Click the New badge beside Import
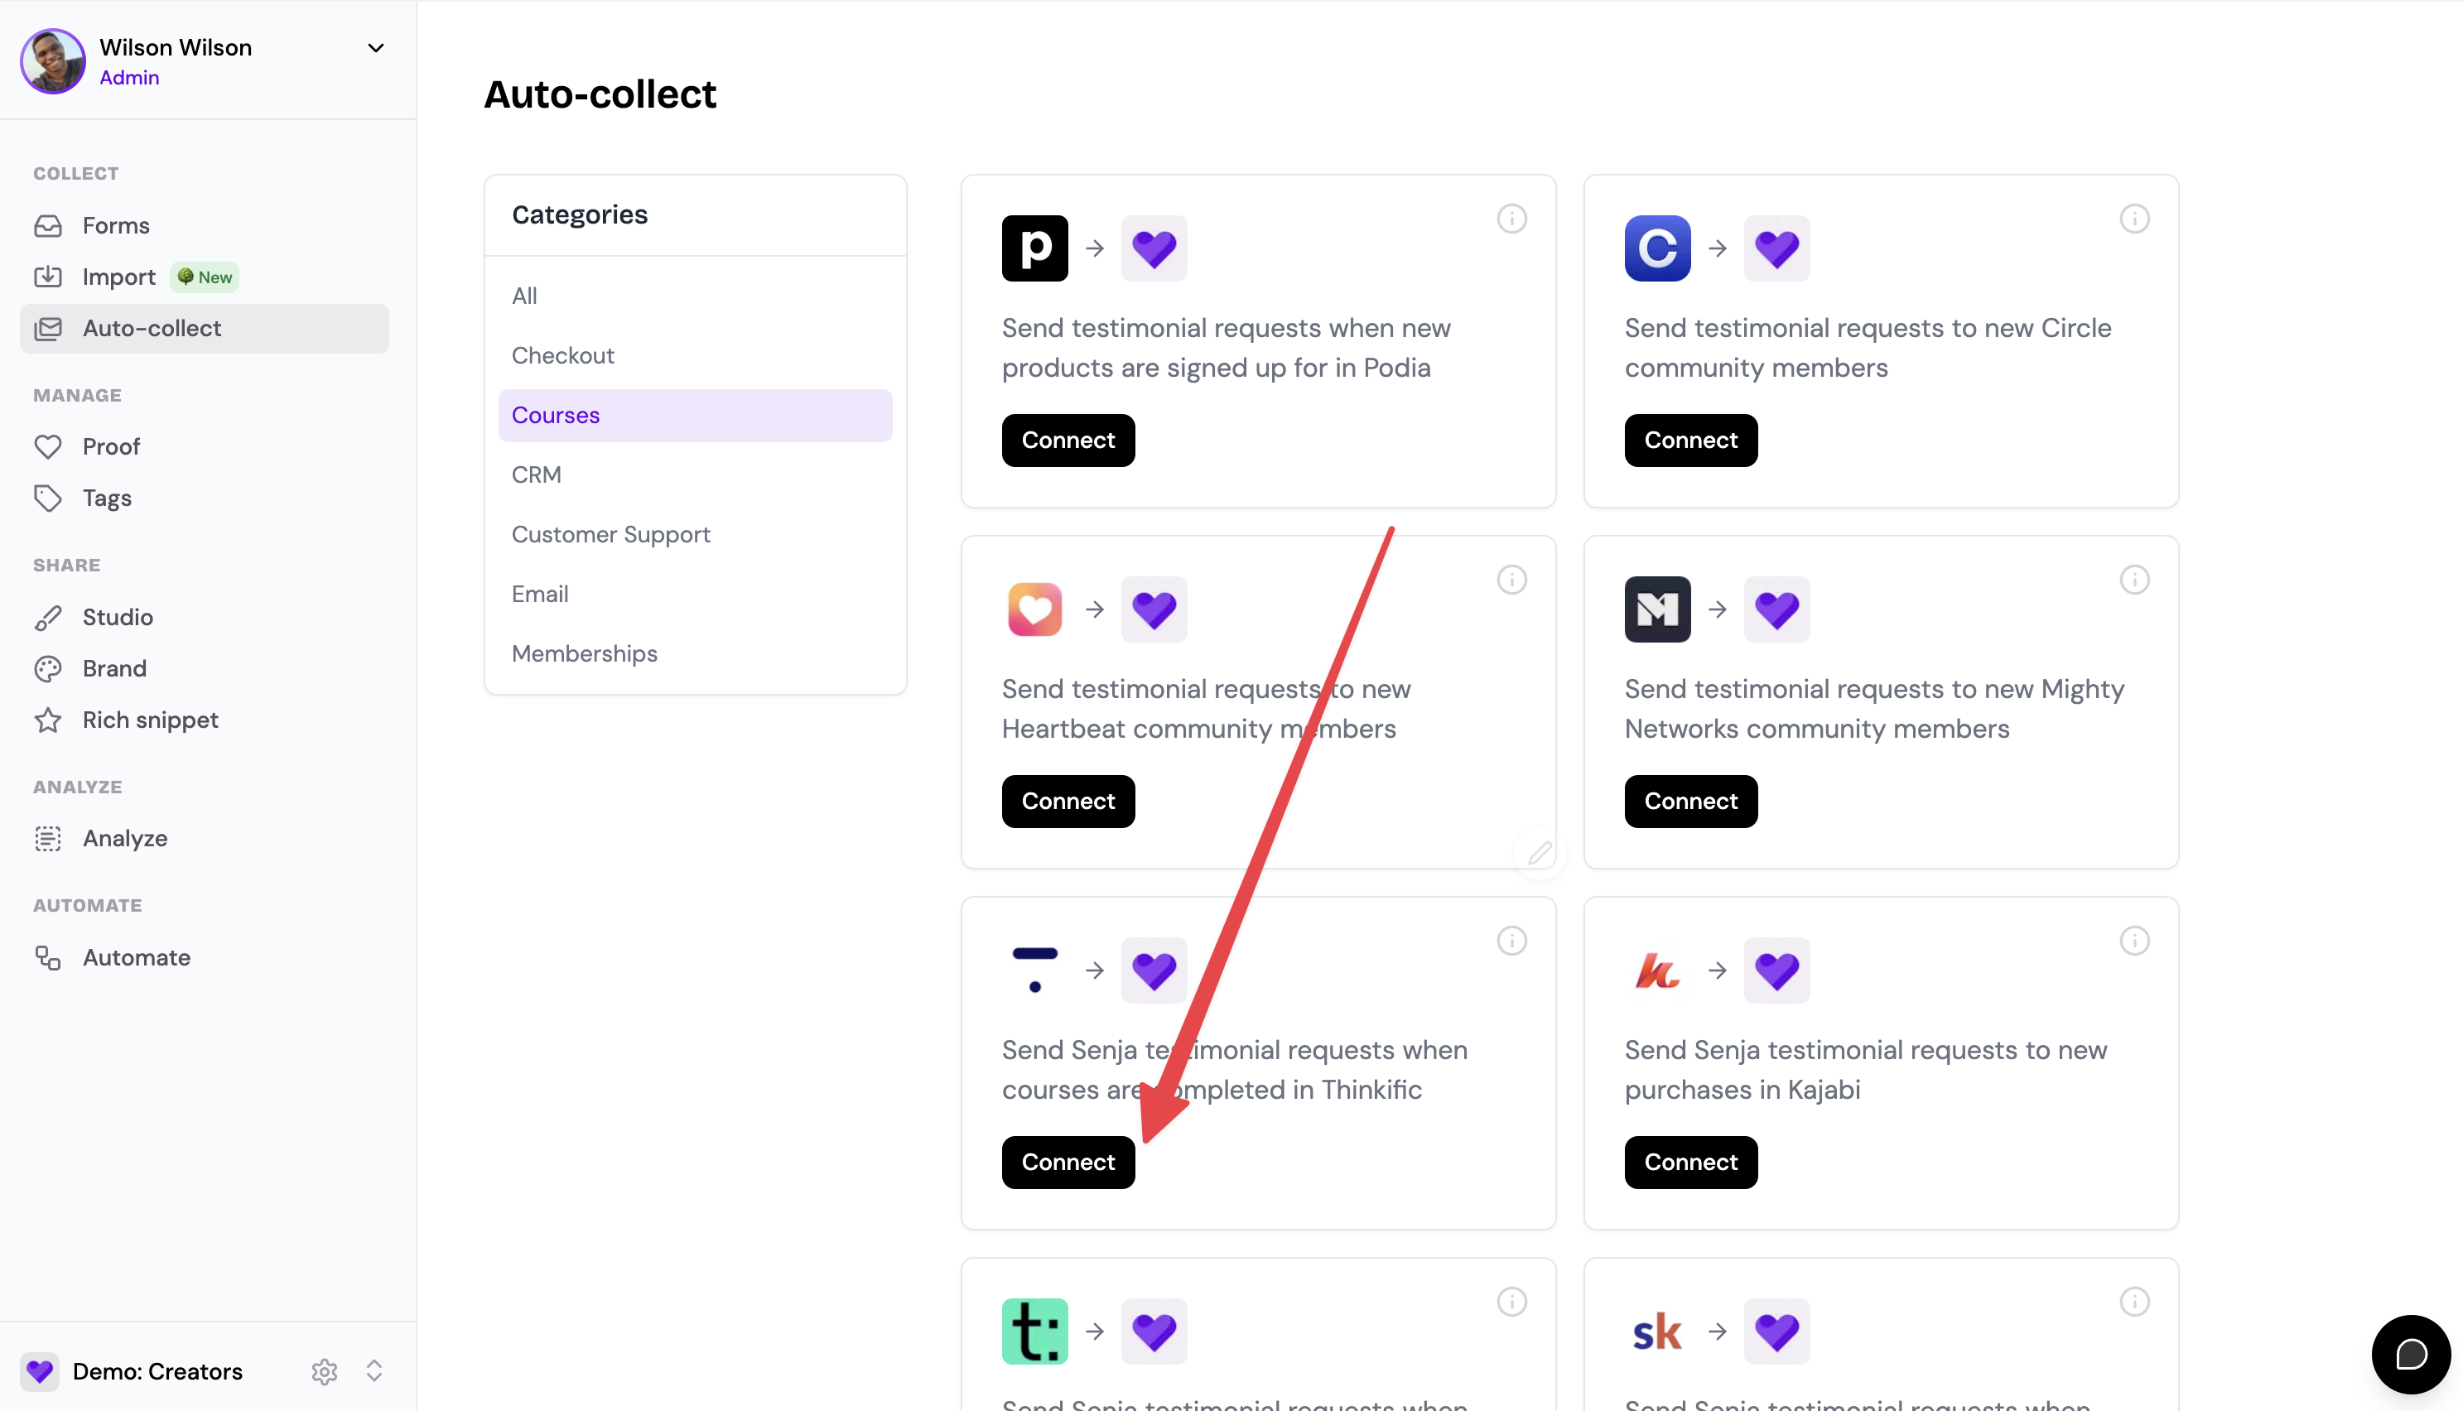2463x1411 pixels. point(205,277)
